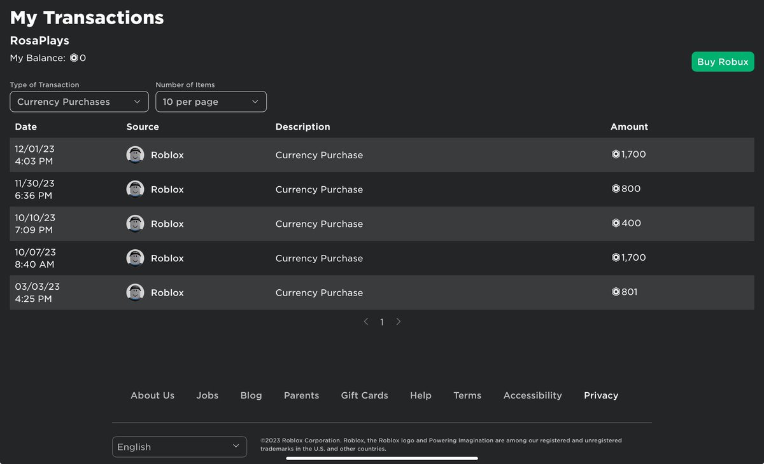Click the Amount column header
This screenshot has width=764, height=464.
[629, 126]
